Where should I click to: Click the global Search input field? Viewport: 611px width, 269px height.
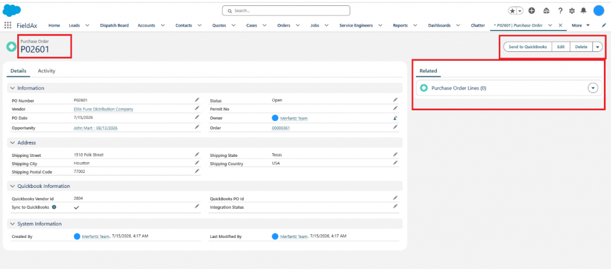tap(286, 11)
